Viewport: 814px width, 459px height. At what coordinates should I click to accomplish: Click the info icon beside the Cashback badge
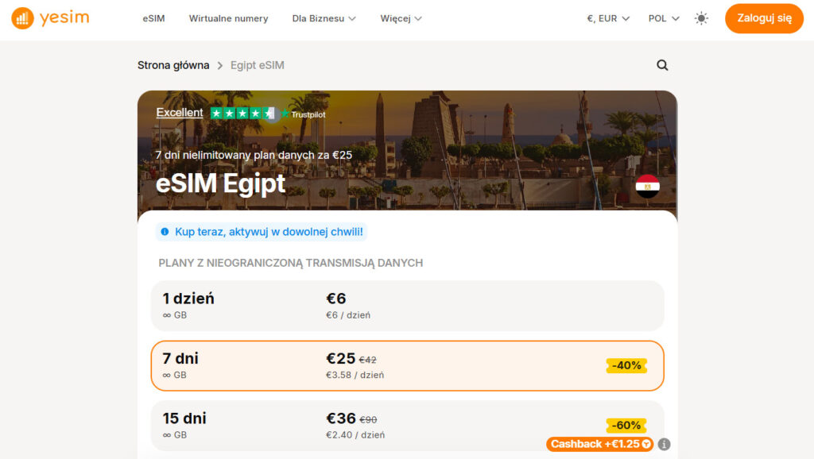pyautogui.click(x=664, y=445)
